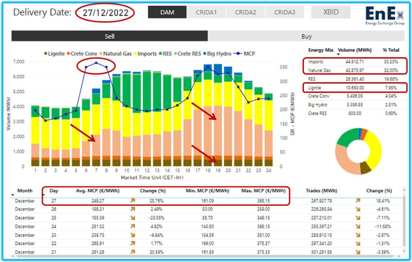The image size is (412, 262).
Task: Click the down arrow icon beside -7,11%
Action: [x=358, y=218]
